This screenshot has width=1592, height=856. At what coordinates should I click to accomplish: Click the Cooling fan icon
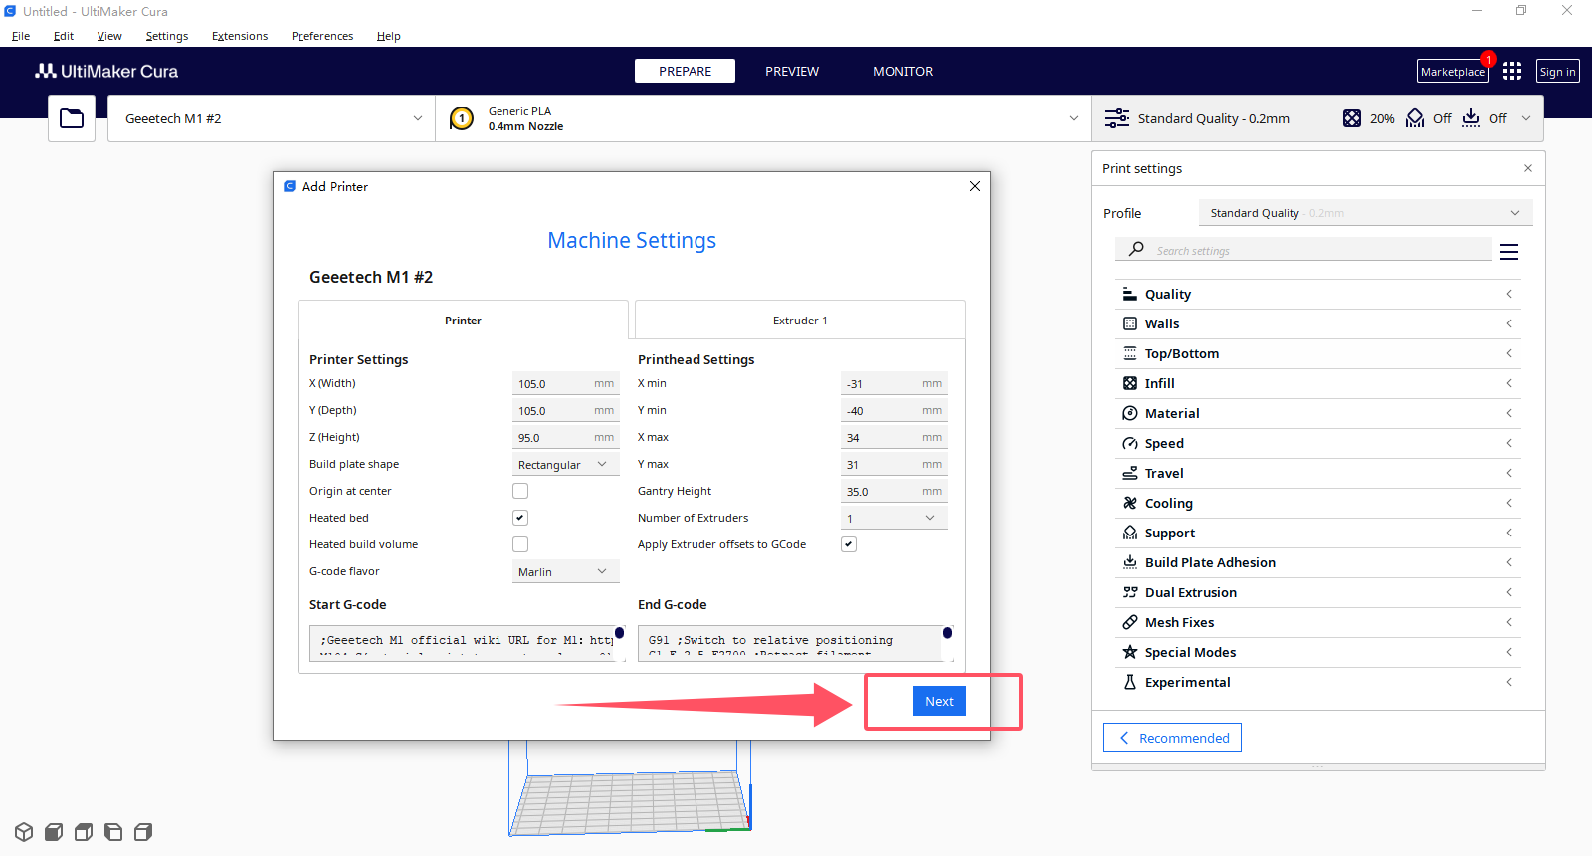[1130, 503]
